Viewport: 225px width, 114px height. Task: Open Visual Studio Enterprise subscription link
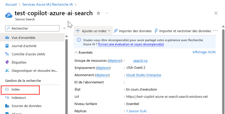pos(143,75)
